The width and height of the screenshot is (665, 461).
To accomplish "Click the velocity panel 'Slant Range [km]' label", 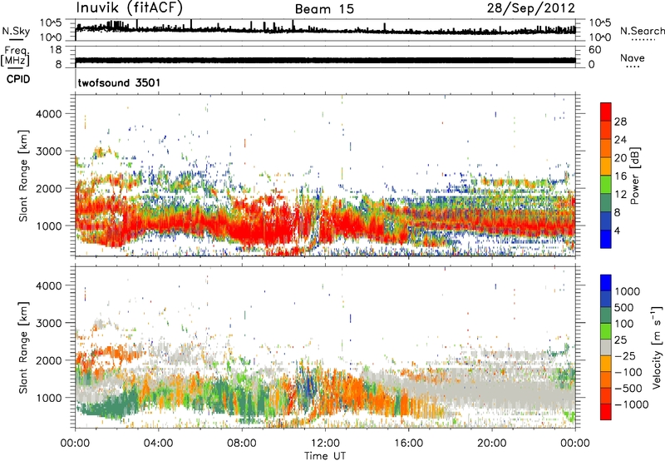I will point(23,348).
